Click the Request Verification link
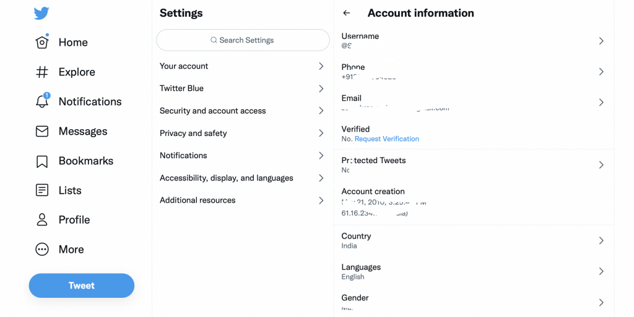Screen dimensions: 634x317 point(387,139)
